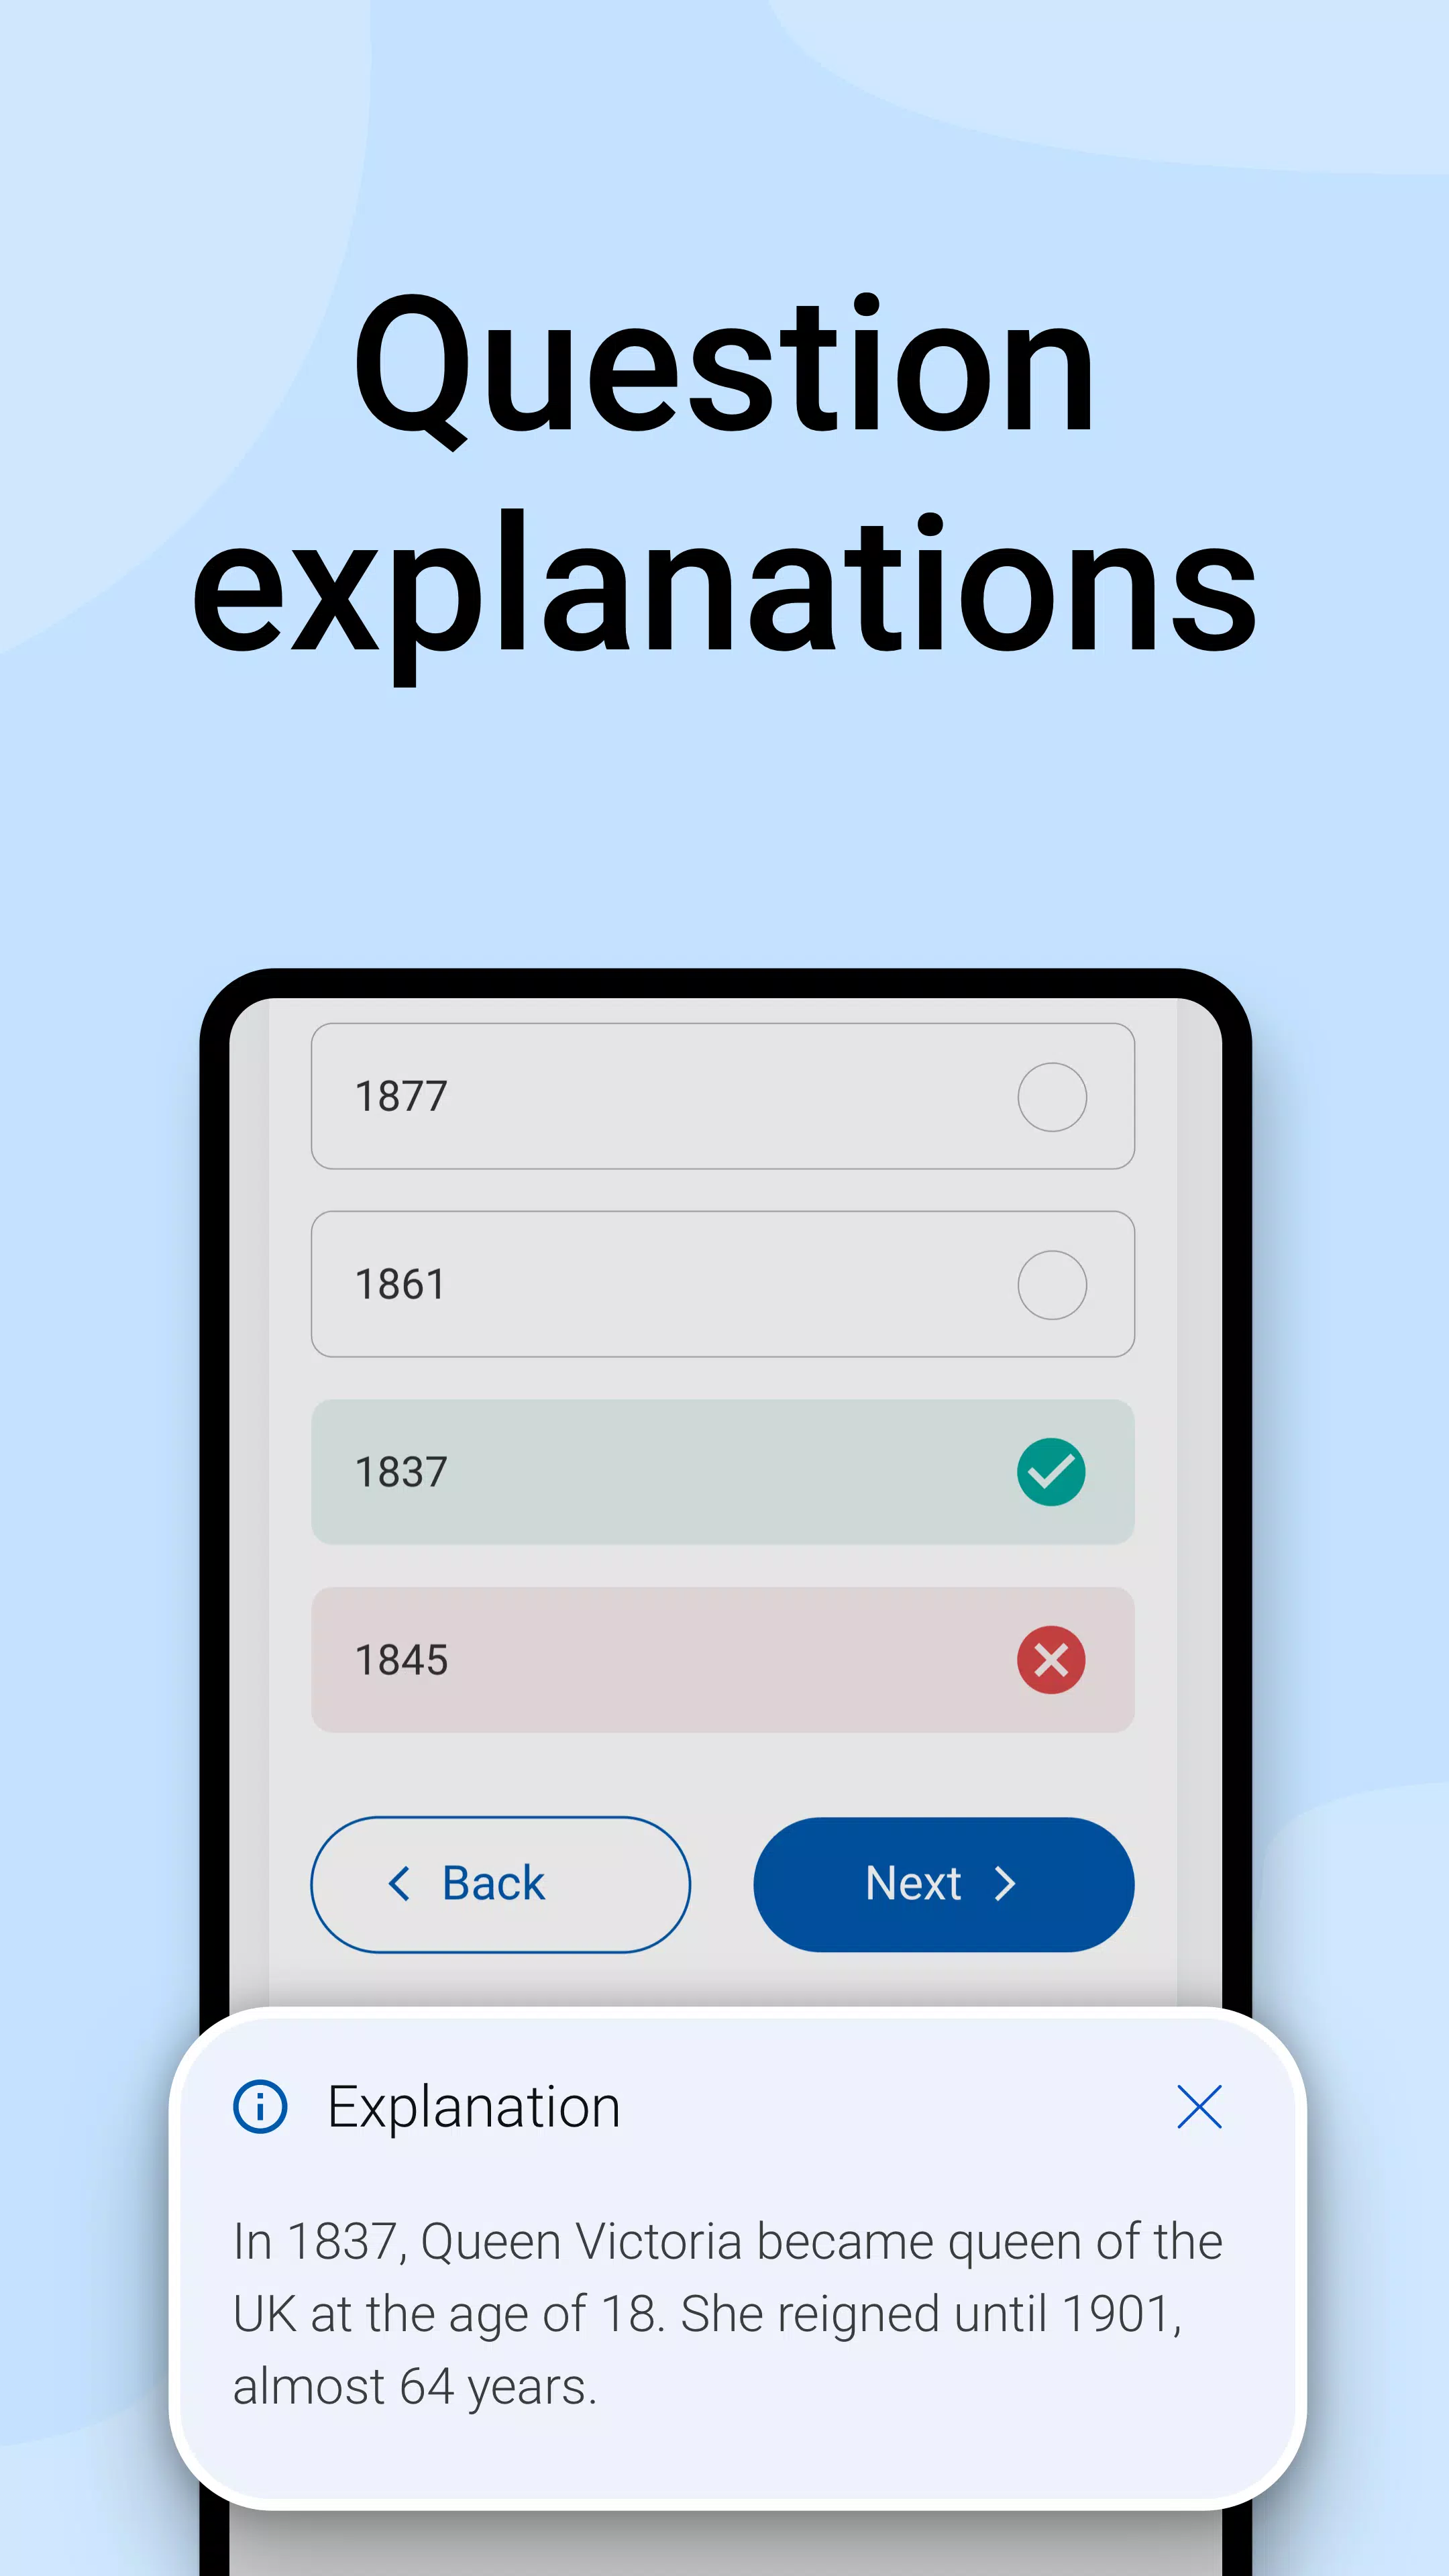Viewport: 1449px width, 2576px height.
Task: Collapse the explanation popup
Action: [x=1201, y=2107]
